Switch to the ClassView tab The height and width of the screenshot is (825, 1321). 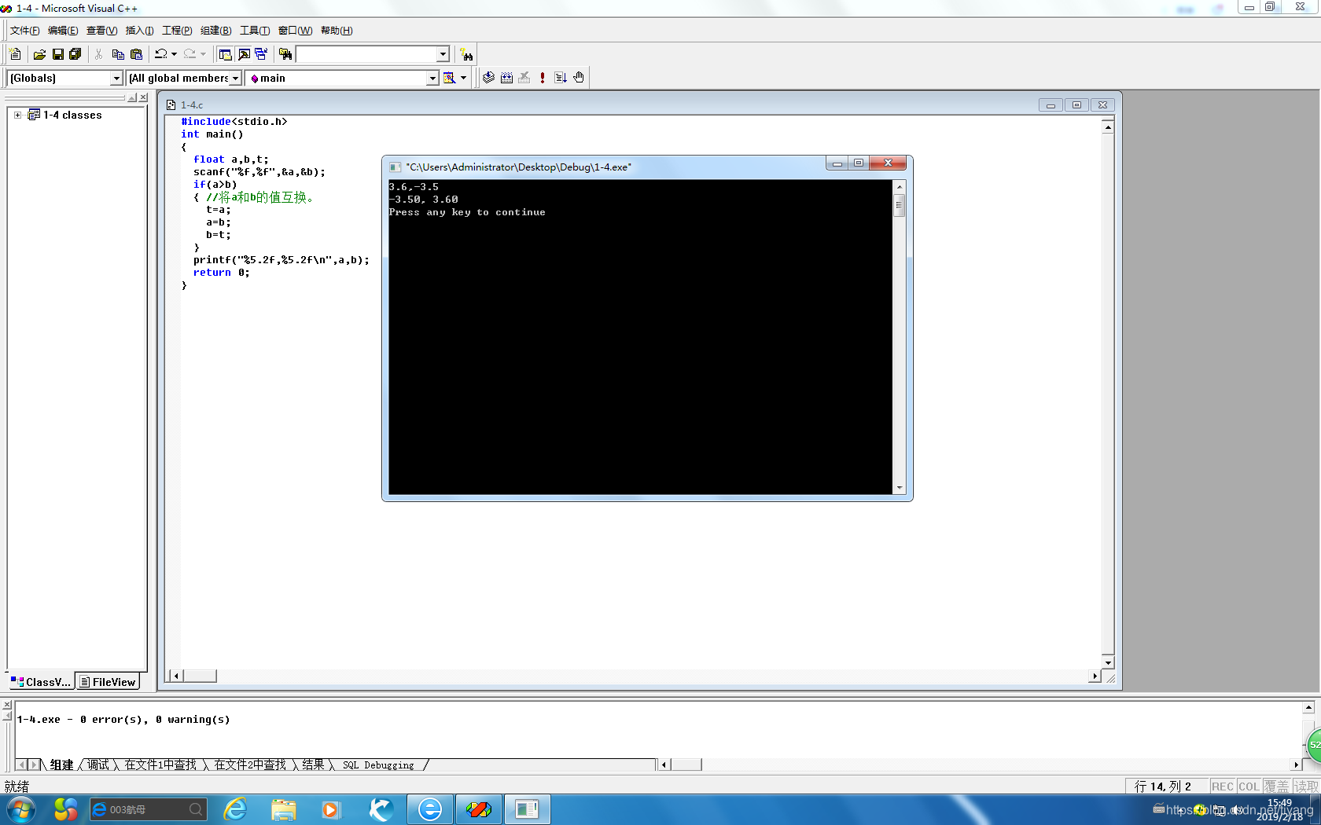click(x=41, y=681)
